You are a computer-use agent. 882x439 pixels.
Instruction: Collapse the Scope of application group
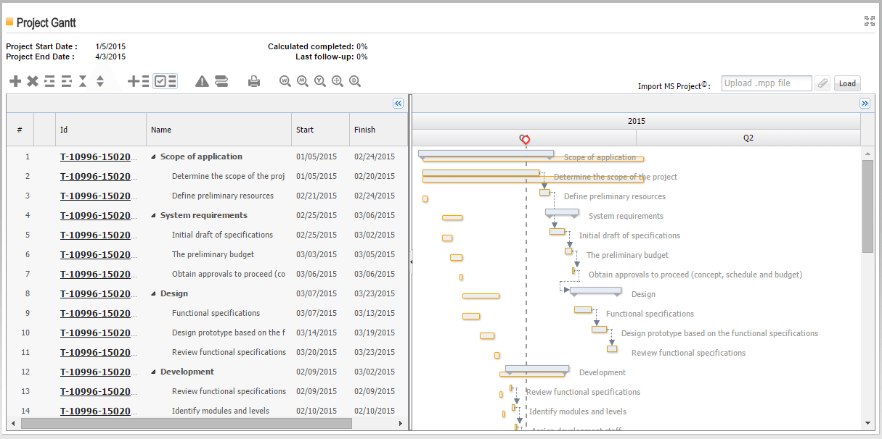[x=153, y=156]
